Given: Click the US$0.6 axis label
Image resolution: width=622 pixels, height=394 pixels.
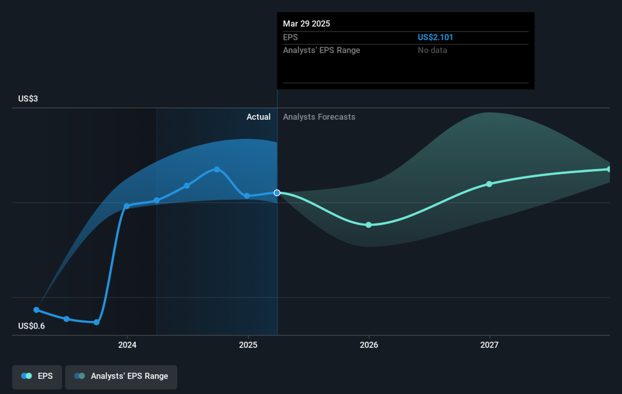Looking at the screenshot, I should coord(32,326).
